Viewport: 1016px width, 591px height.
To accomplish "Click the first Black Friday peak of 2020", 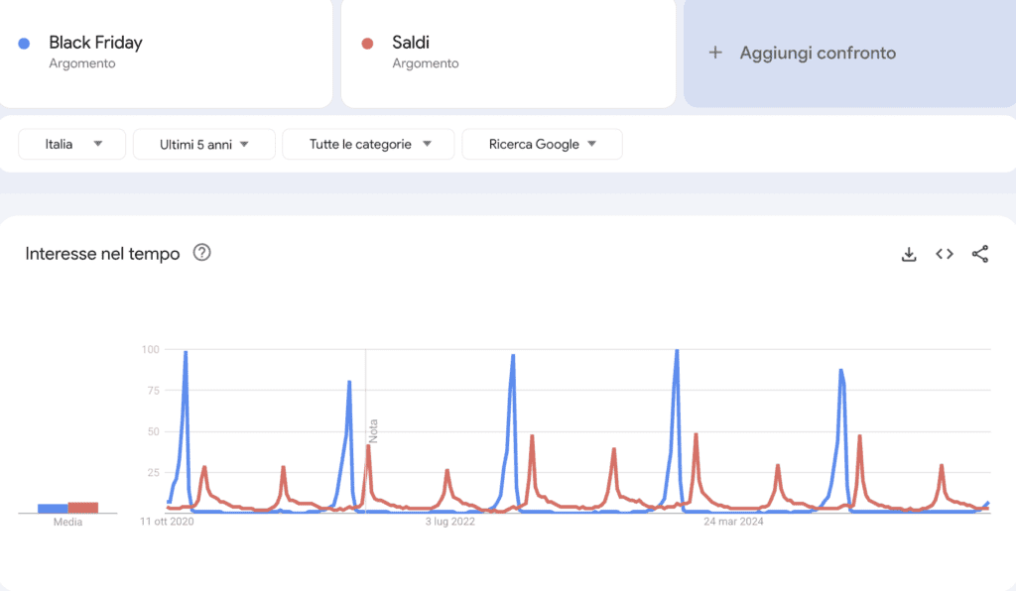I will point(186,353).
